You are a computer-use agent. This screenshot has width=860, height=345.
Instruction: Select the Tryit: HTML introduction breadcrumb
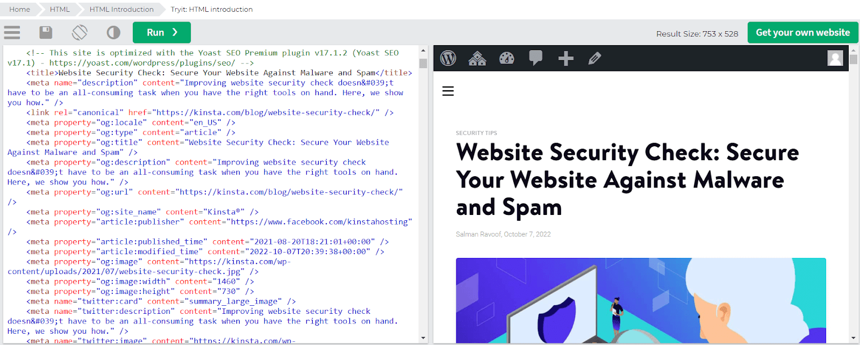211,9
